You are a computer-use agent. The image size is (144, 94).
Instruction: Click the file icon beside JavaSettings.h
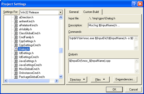pos(16,61)
